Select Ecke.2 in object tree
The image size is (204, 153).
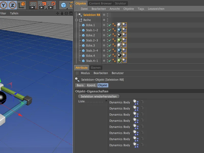(91, 35)
